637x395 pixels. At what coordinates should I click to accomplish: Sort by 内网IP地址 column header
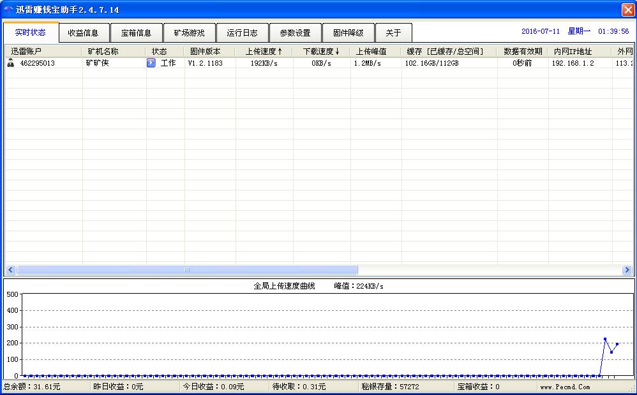pos(580,52)
